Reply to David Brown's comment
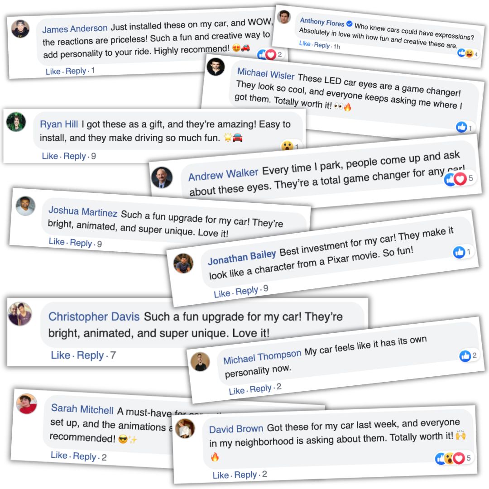The height and width of the screenshot is (489, 489). 246,475
